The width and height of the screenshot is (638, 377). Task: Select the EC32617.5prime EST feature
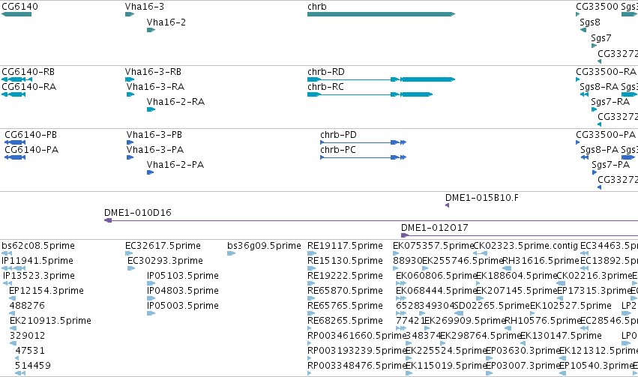(x=130, y=253)
